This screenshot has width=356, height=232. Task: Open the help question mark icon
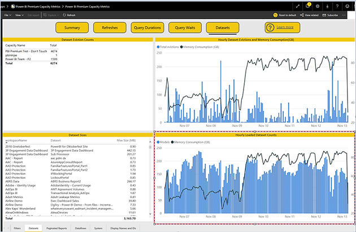pos(337,6)
